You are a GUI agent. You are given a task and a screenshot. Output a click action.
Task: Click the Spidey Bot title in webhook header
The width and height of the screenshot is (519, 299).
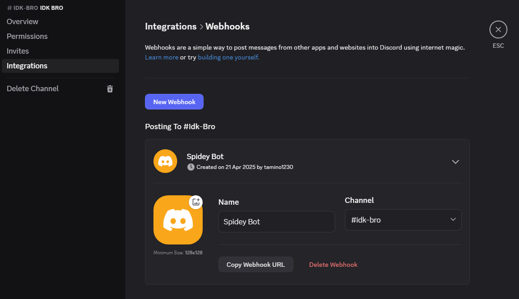pyautogui.click(x=205, y=156)
